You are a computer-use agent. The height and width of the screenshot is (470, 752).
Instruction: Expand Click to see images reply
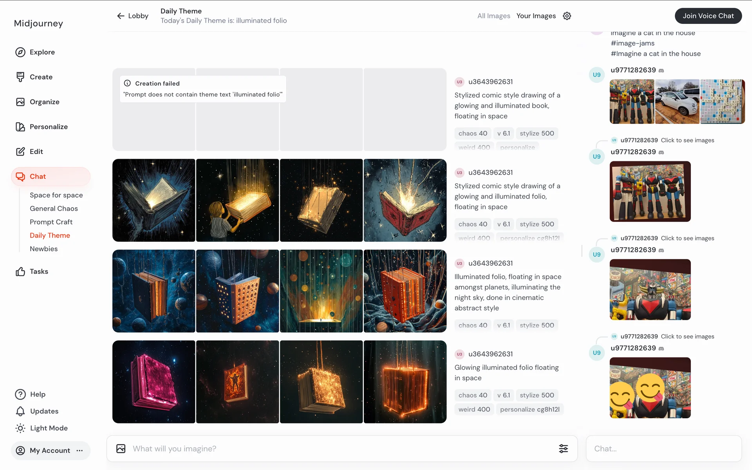[687, 140]
